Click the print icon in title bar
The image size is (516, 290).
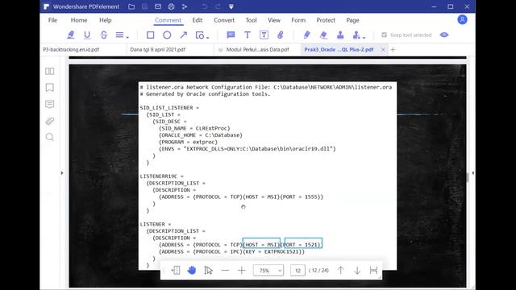[x=171, y=6]
